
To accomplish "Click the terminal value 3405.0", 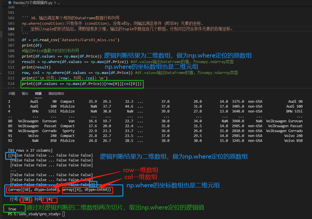I will (x=238, y=106).
